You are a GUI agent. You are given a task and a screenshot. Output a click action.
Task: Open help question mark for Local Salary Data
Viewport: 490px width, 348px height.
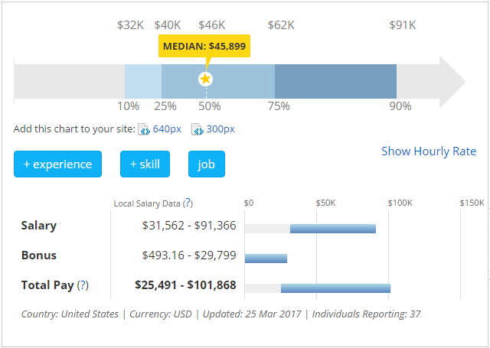tap(188, 203)
